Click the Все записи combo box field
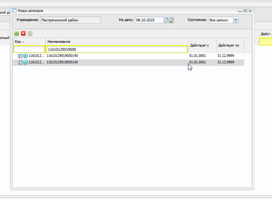 [221, 20]
